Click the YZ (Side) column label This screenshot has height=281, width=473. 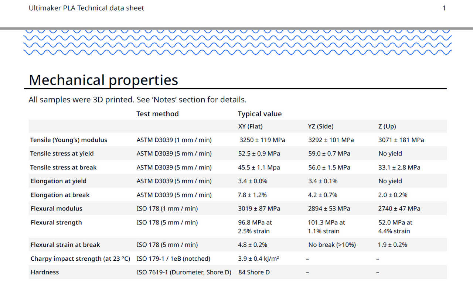click(320, 126)
